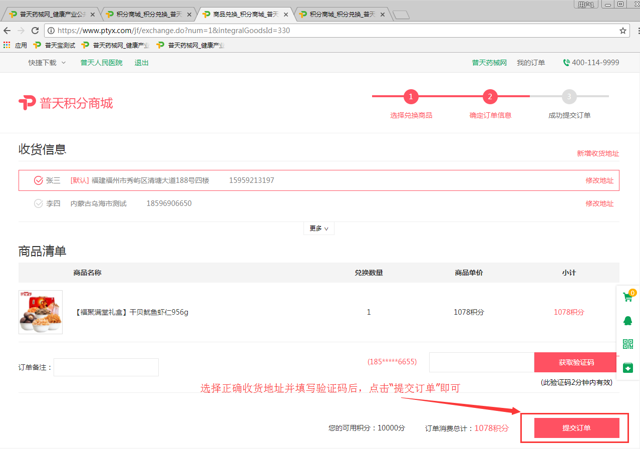Viewport: 640px width, 449px height.
Task: Bookmark this page with the star icon
Action: point(623,31)
